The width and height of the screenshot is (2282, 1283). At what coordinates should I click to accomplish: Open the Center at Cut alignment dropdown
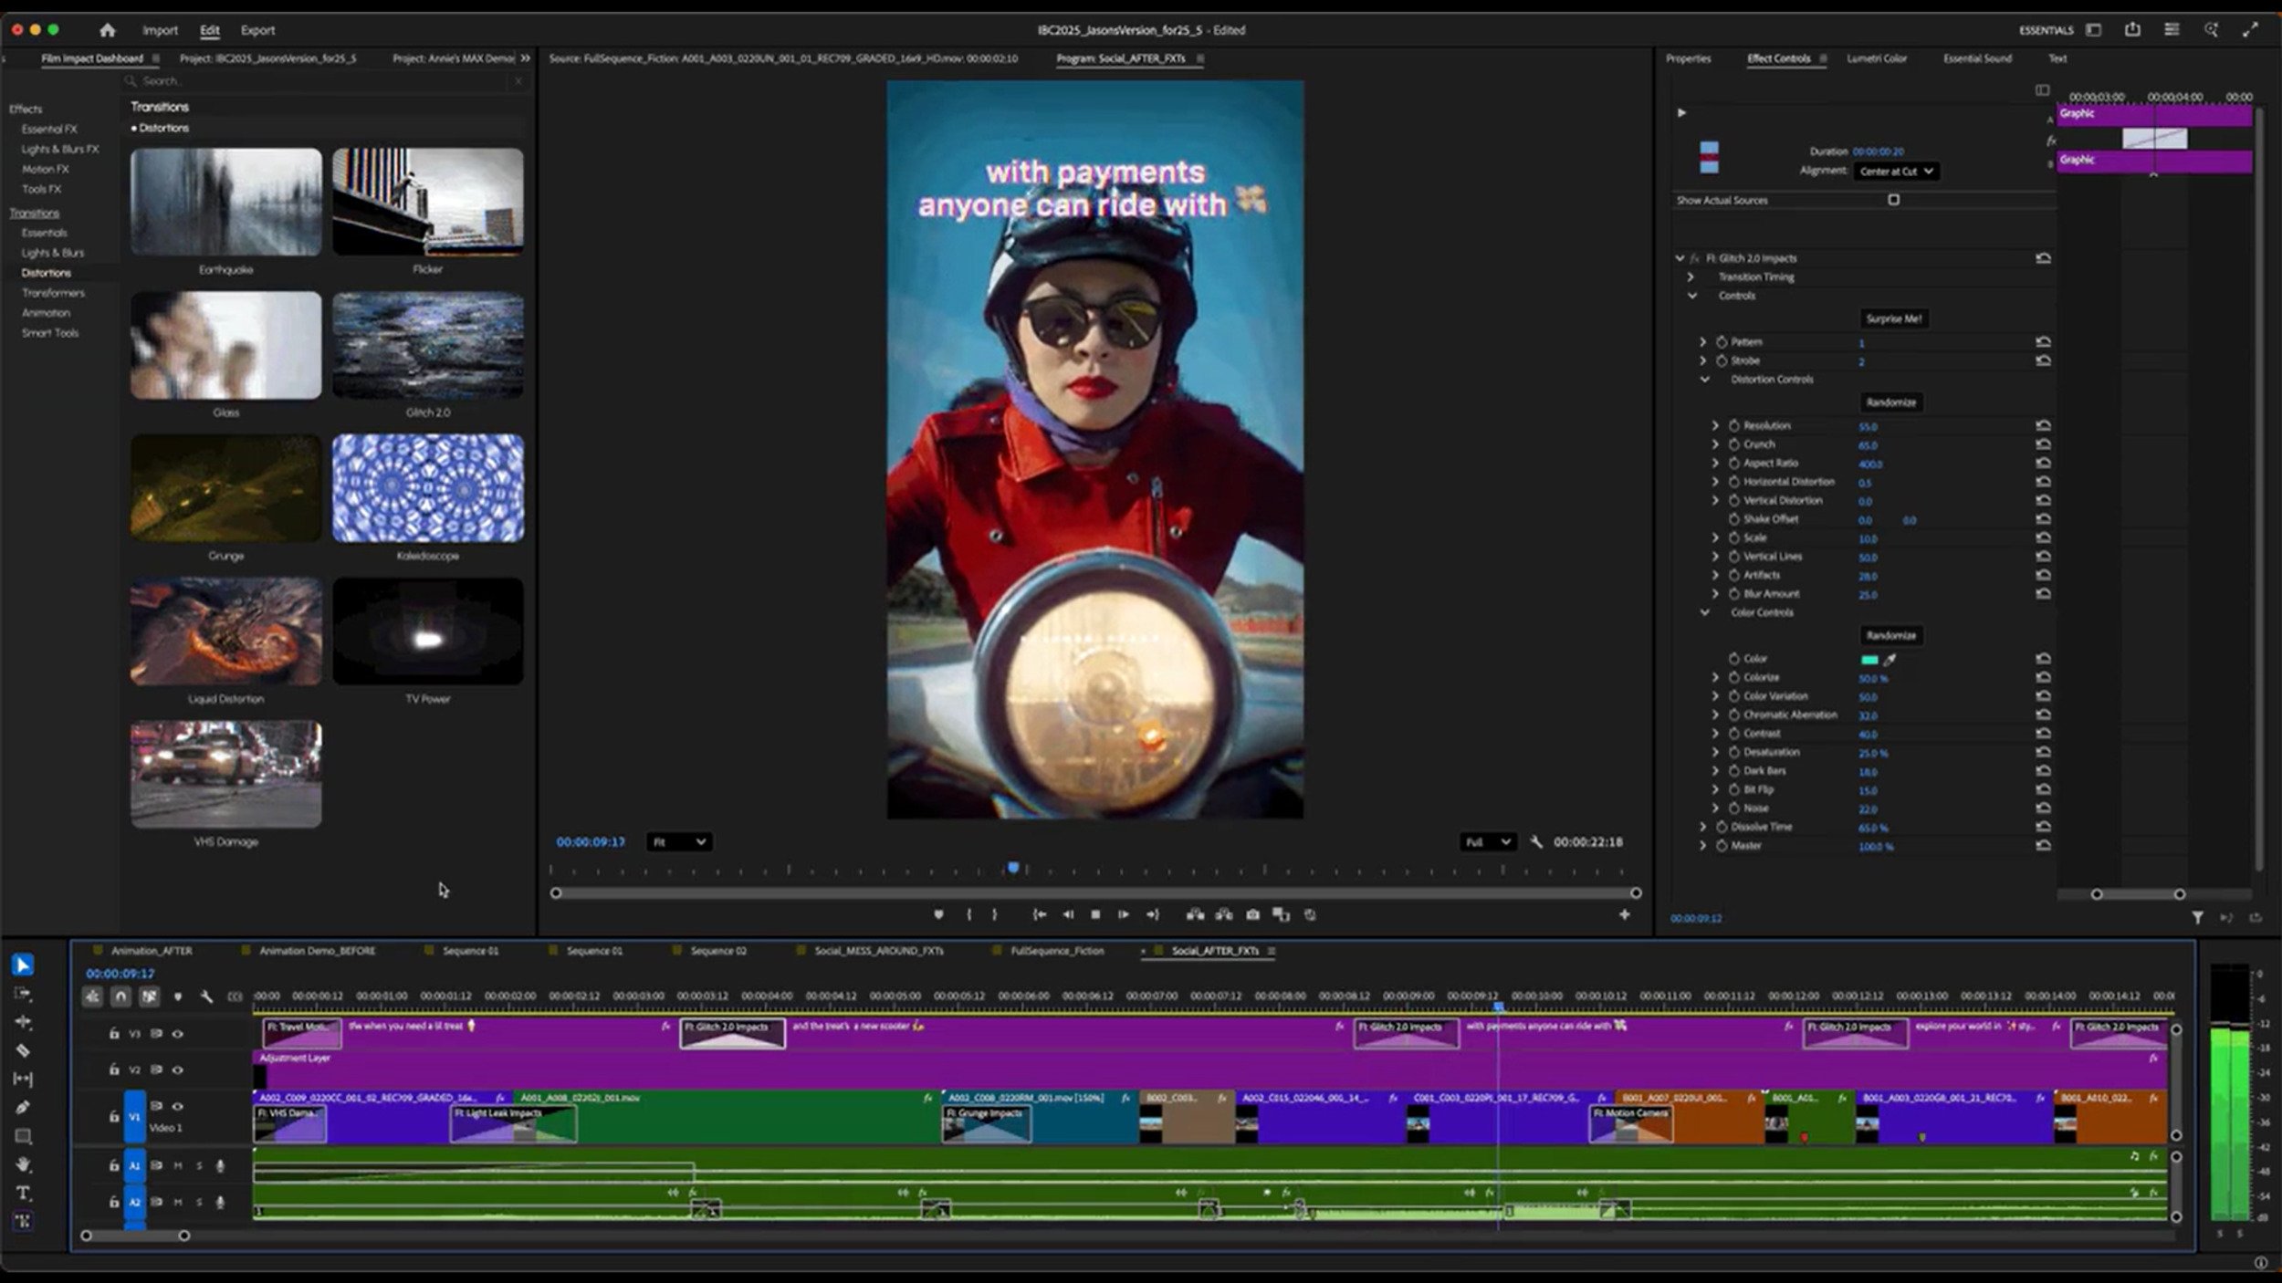(x=1896, y=171)
